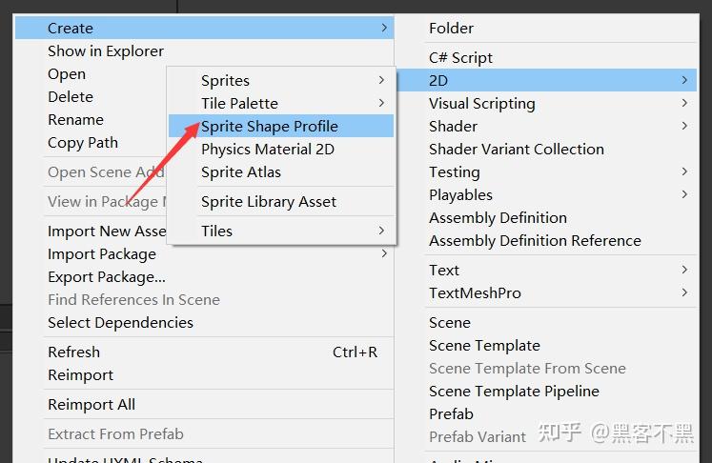Expand the Tiles submenu
This screenshot has height=463, width=712.
pyautogui.click(x=217, y=231)
